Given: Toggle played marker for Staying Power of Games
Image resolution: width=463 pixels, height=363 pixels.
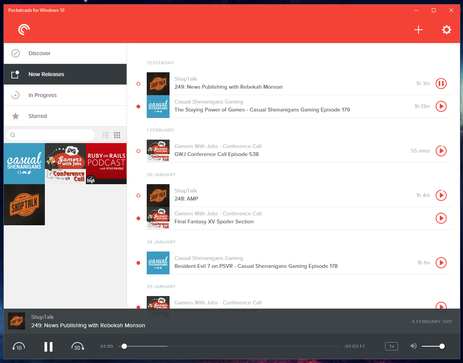Looking at the screenshot, I should pyautogui.click(x=138, y=107).
